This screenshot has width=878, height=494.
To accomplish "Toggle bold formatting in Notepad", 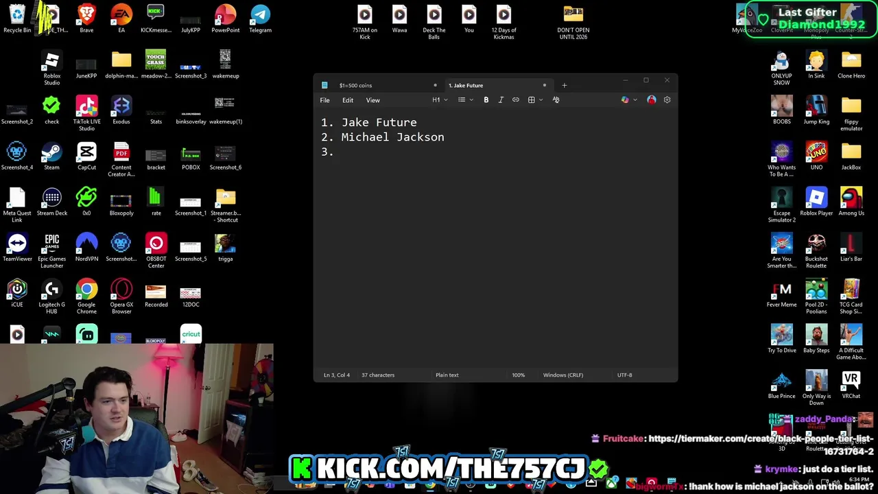I will click(x=486, y=100).
